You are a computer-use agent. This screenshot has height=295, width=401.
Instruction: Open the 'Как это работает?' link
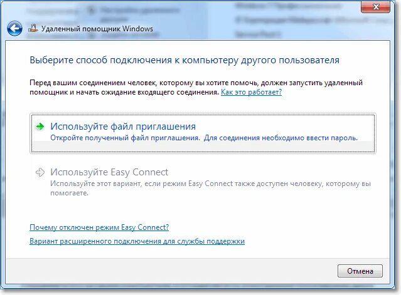coord(251,92)
